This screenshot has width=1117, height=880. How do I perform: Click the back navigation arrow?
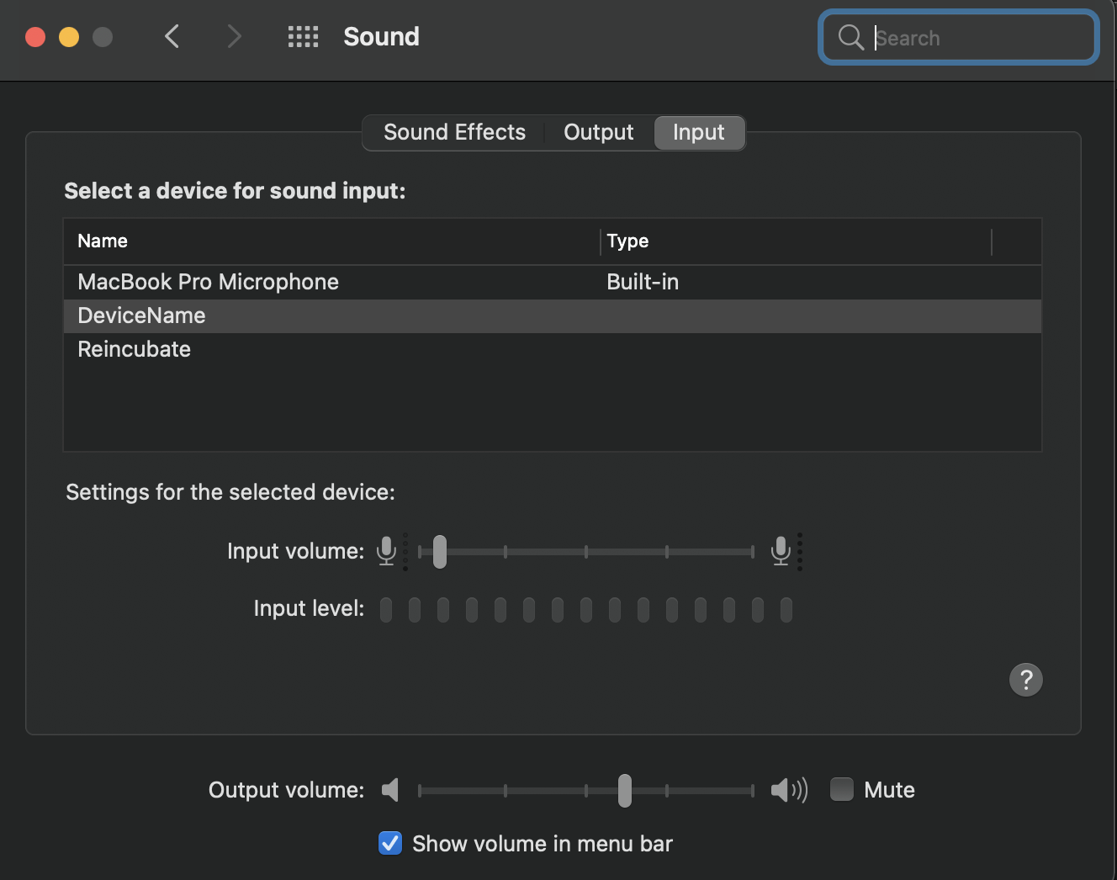click(172, 36)
